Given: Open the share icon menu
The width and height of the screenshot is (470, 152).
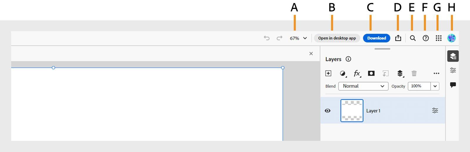Looking at the screenshot, I should click(398, 38).
